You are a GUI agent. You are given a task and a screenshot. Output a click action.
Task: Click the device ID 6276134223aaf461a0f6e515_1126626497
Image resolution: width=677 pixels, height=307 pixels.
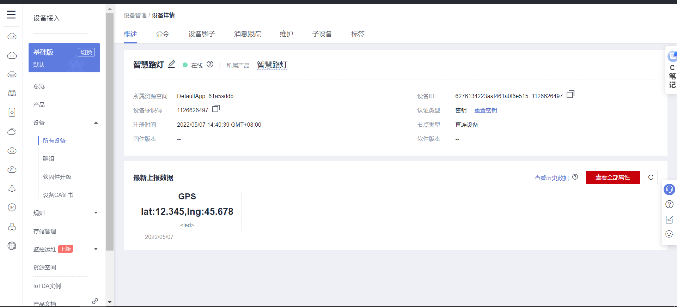click(x=509, y=96)
